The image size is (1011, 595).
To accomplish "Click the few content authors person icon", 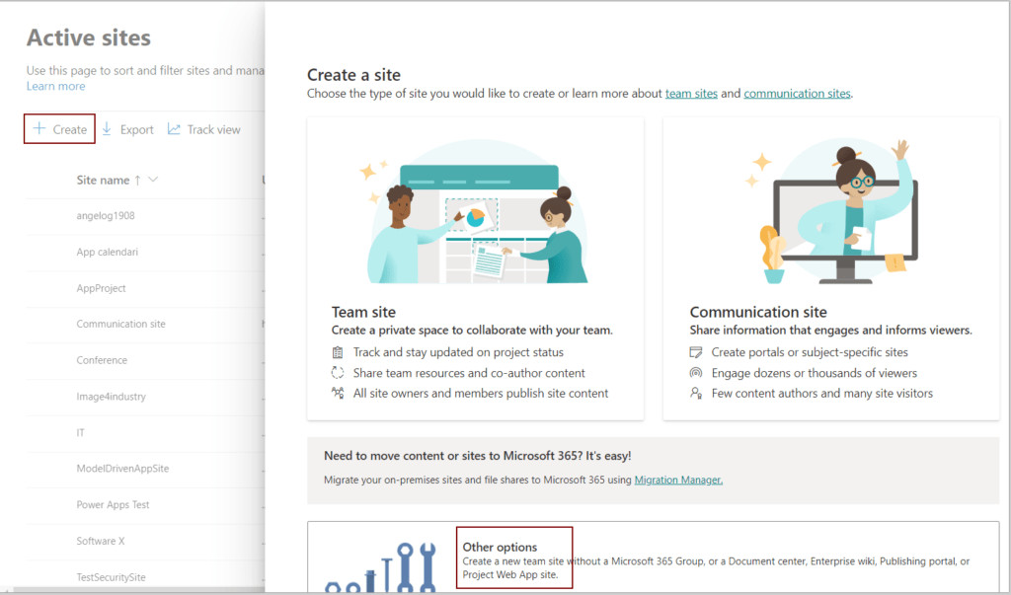I will (696, 394).
